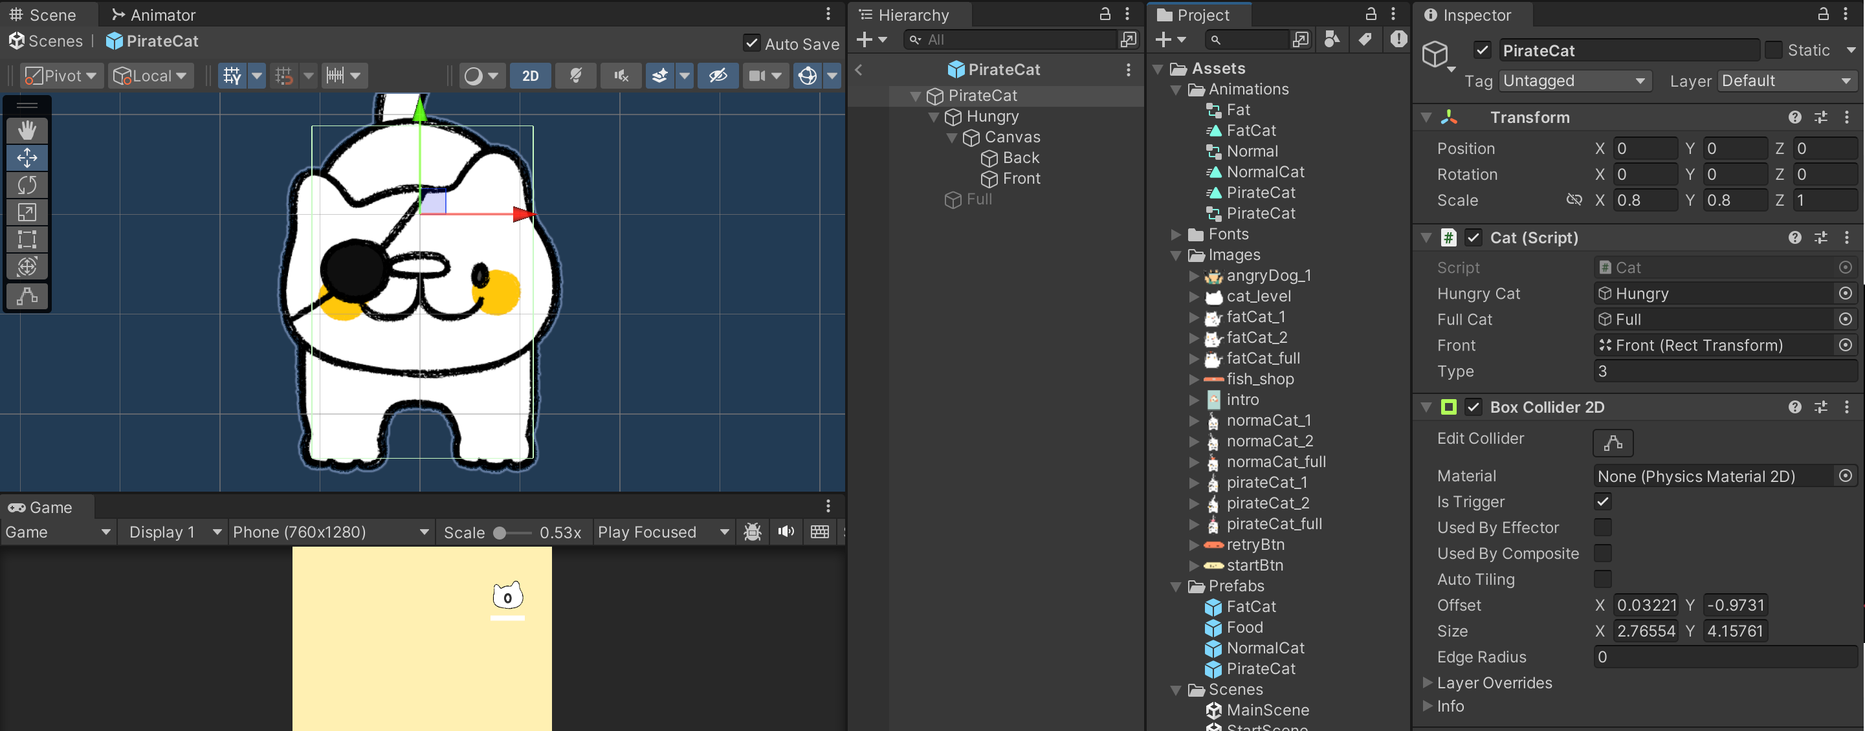Select the Scale tool in scene toolbar

(x=27, y=212)
